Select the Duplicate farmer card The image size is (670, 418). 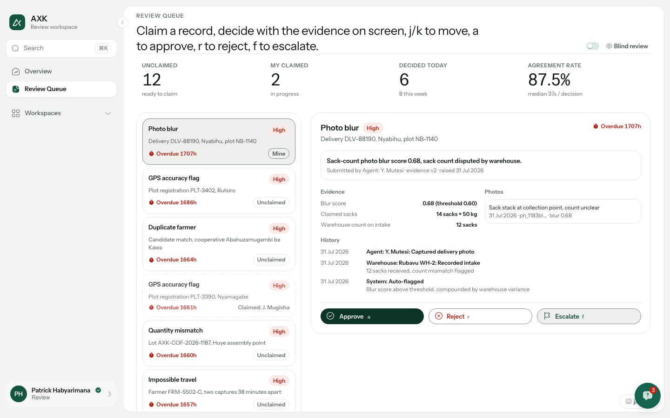219,244
